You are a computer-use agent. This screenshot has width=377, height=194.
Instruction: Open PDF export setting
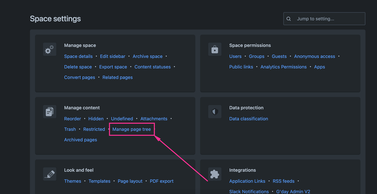pyautogui.click(x=162, y=181)
